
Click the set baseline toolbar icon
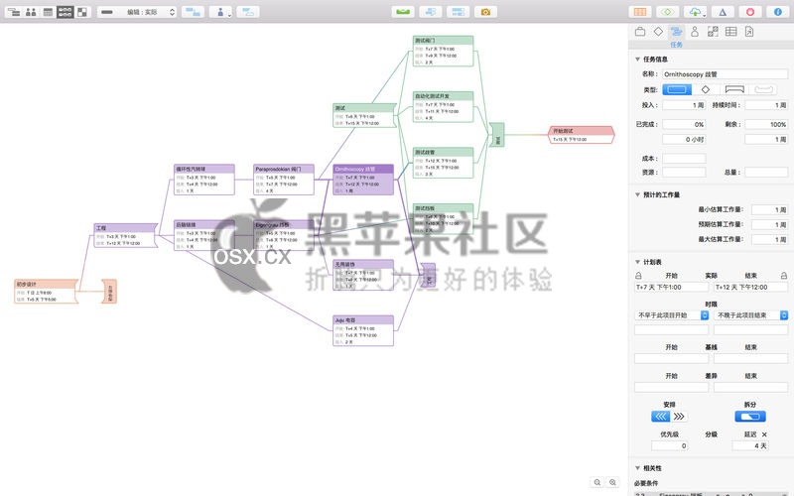[x=459, y=12]
